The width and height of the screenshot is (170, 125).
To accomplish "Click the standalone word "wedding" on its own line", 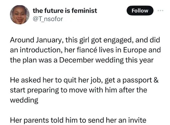I will [24, 100].
